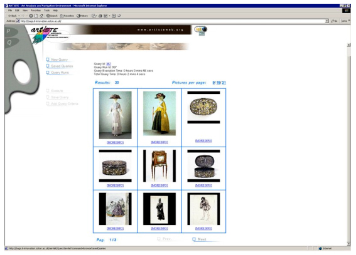Click the Add Query Criteria option
The height and width of the screenshot is (255, 356).
click(x=62, y=104)
